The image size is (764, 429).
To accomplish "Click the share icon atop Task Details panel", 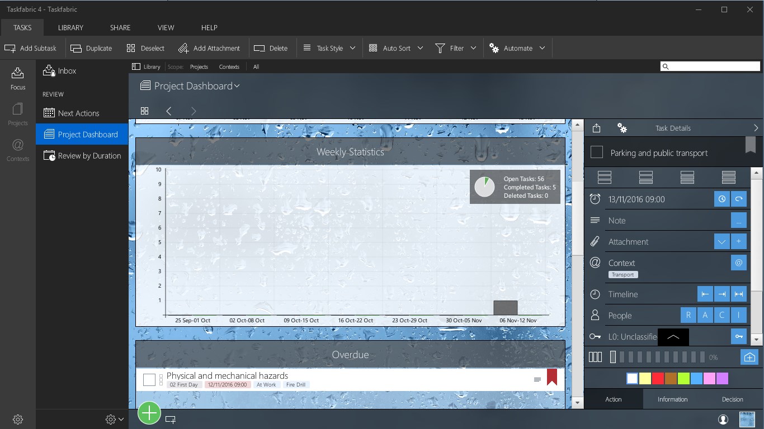I will point(596,128).
